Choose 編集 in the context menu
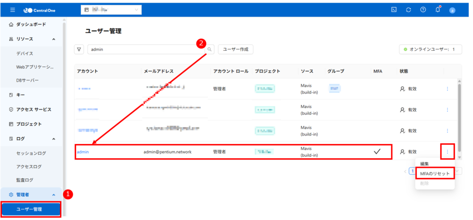Viewport: 473px width, 220px height. point(424,164)
